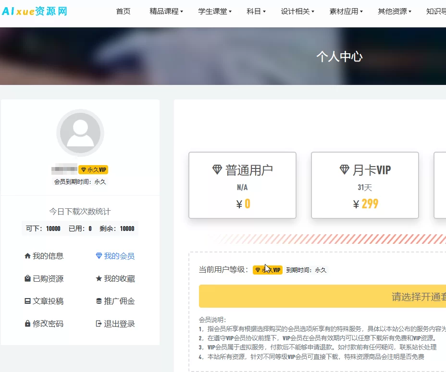Click the house icon beside 我的信息
This screenshot has height=372, width=446.
[x=27, y=256]
